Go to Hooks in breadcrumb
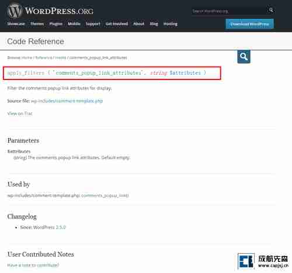Screen dimensions: 292x273 tap(61, 58)
